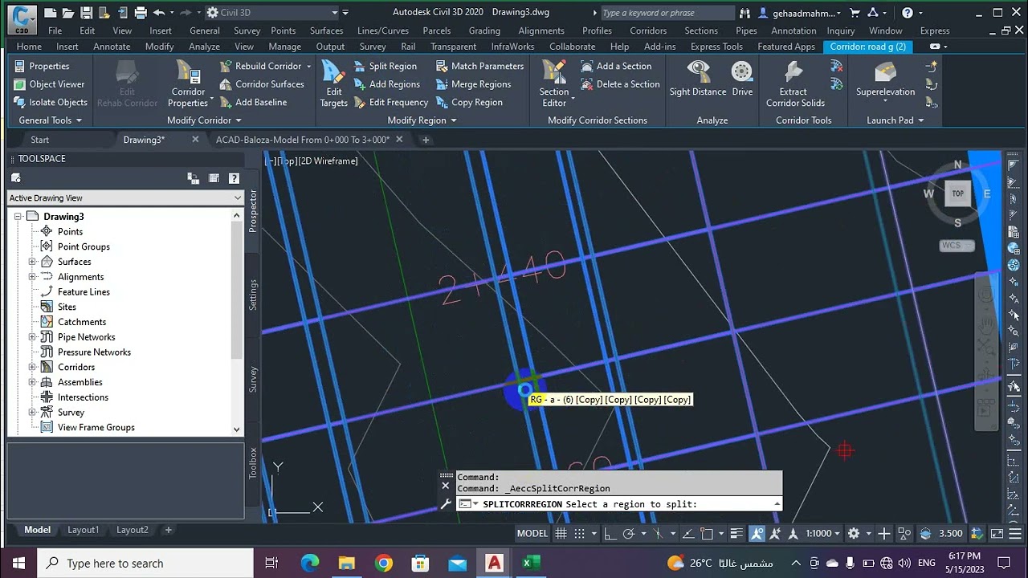Click the Save icon in quick access toolbar
The height and width of the screenshot is (578, 1028).
click(x=86, y=13)
